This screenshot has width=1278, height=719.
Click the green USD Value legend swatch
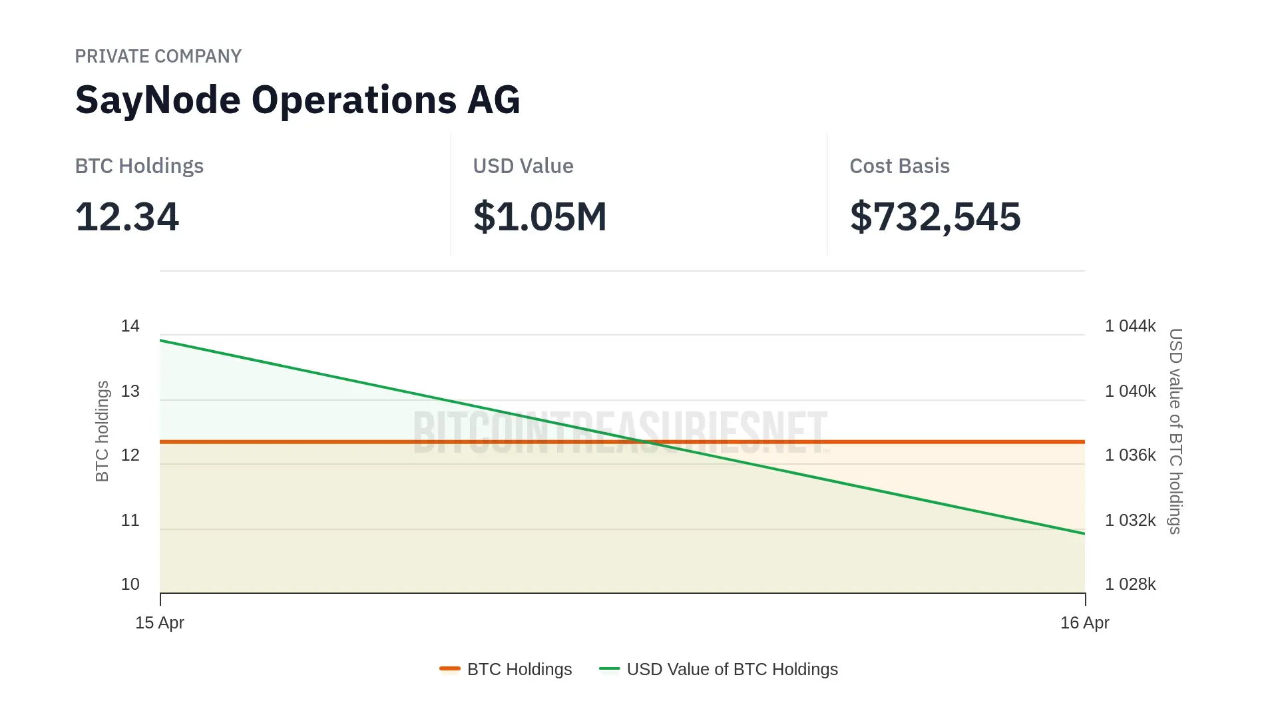(609, 668)
